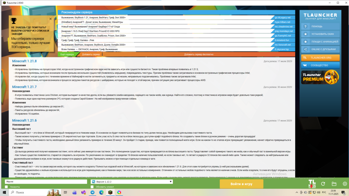Select the Добавить сервер tab
Viewport: 349px width, 196px height.
point(91,54)
